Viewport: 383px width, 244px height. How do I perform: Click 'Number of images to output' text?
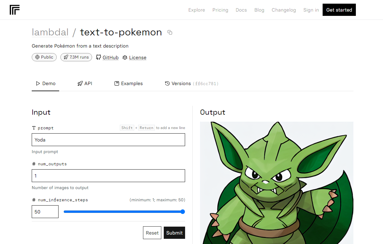coord(60,188)
